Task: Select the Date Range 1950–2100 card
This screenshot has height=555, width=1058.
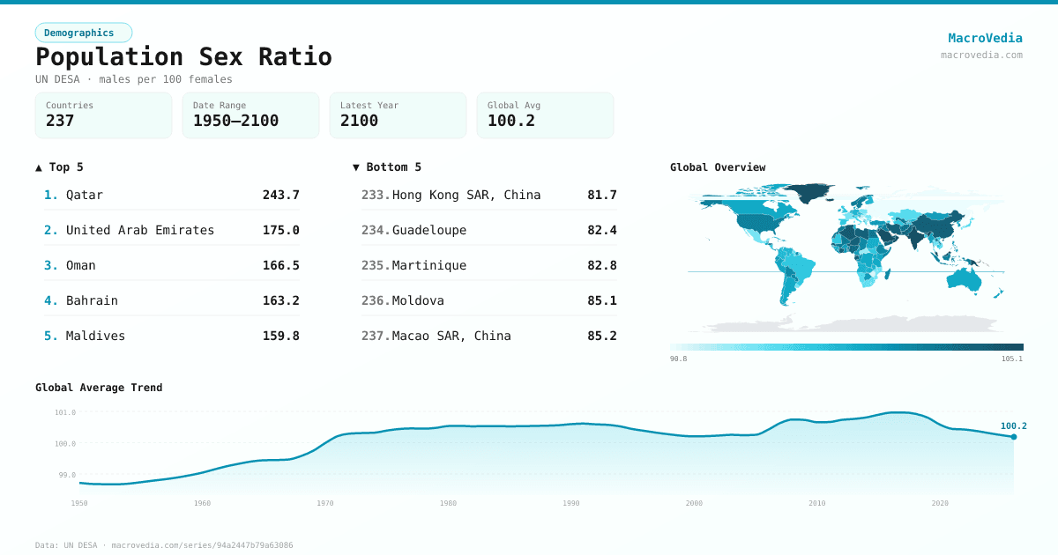Action: (250, 115)
